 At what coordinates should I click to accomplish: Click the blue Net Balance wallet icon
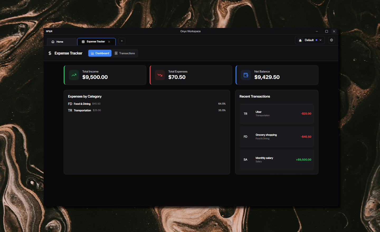(x=246, y=75)
